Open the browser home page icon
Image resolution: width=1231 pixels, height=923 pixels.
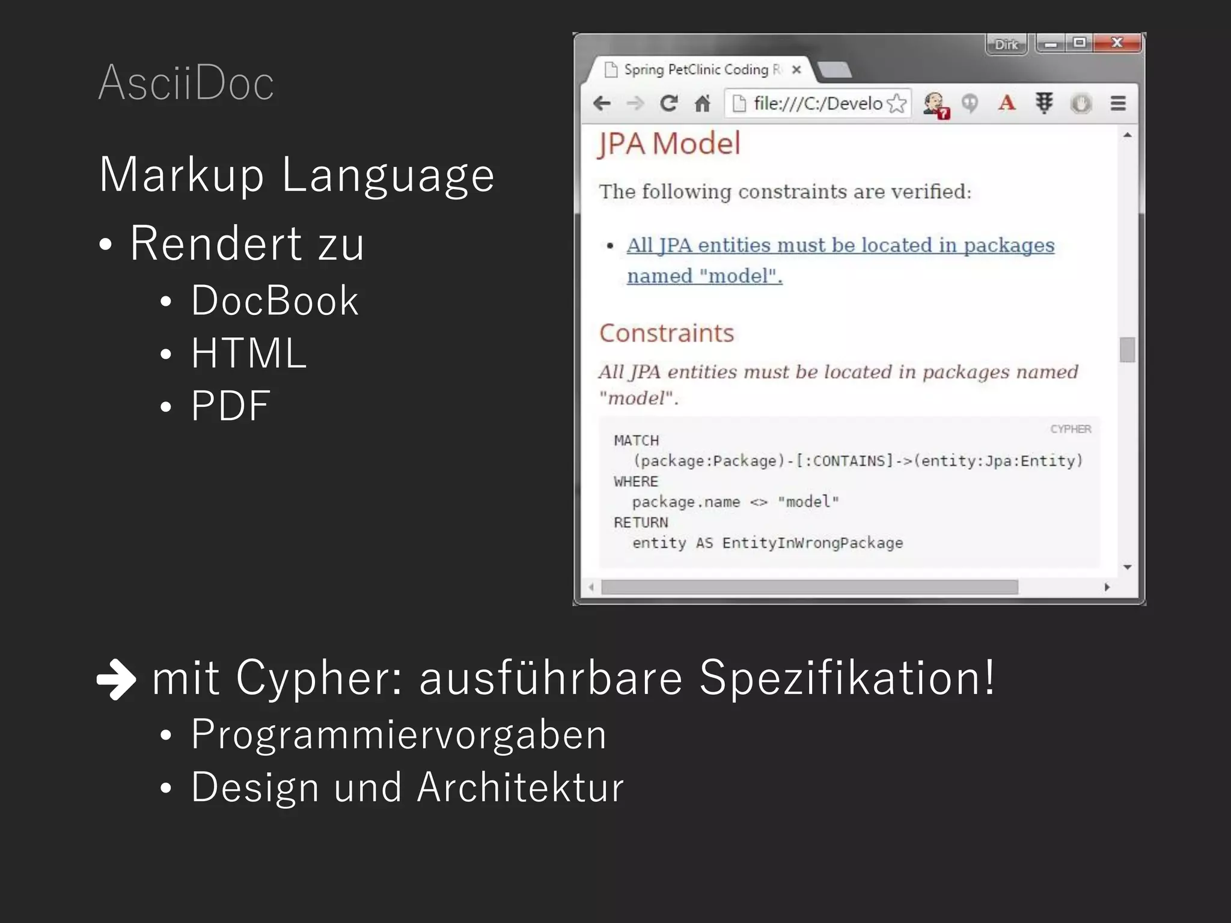coord(702,103)
